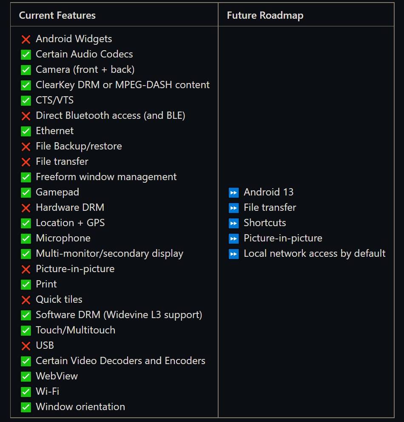Click the Freeform window management text
The width and height of the screenshot is (404, 422).
pyautogui.click(x=106, y=177)
